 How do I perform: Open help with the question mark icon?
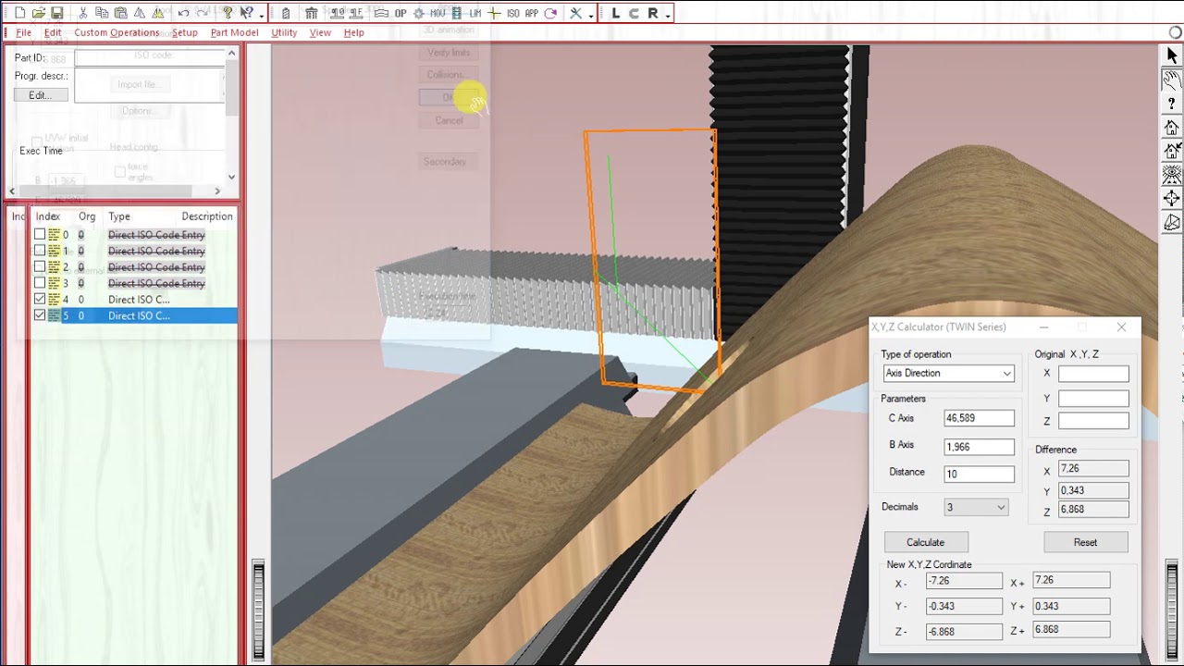pyautogui.click(x=227, y=13)
